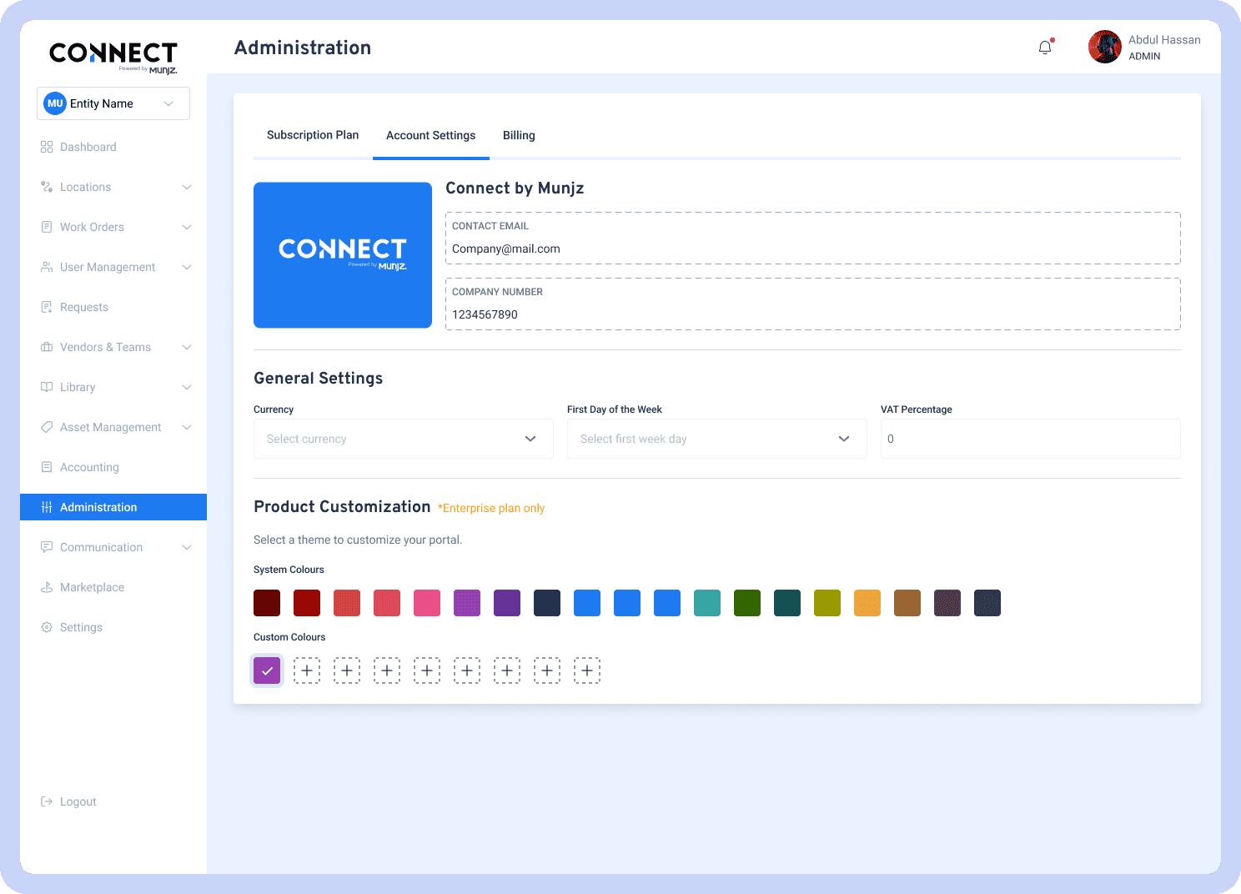Open Dashboard via its grid icon
This screenshot has width=1241, height=894.
point(47,147)
